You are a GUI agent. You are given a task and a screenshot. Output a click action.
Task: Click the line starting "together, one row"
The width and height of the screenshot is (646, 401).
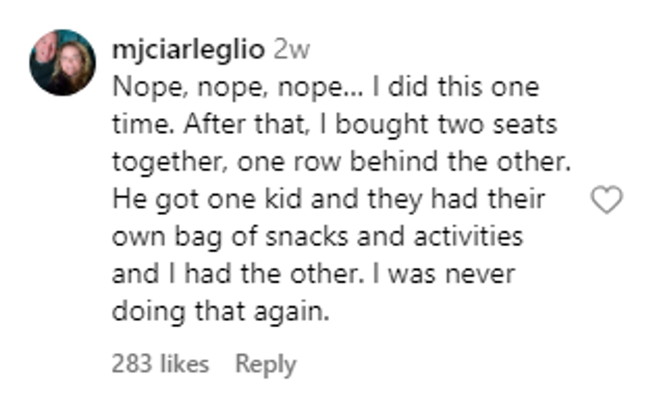coord(340,162)
